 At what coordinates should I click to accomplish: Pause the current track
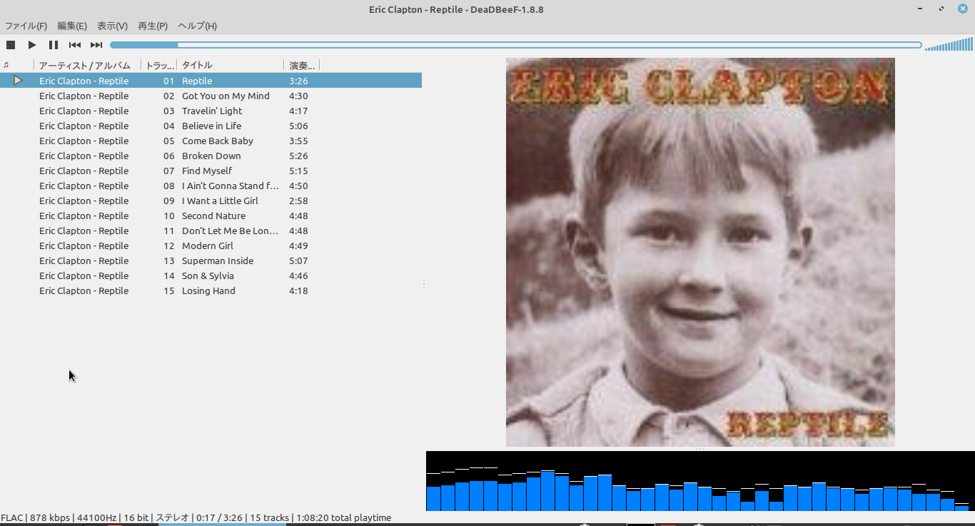[54, 45]
